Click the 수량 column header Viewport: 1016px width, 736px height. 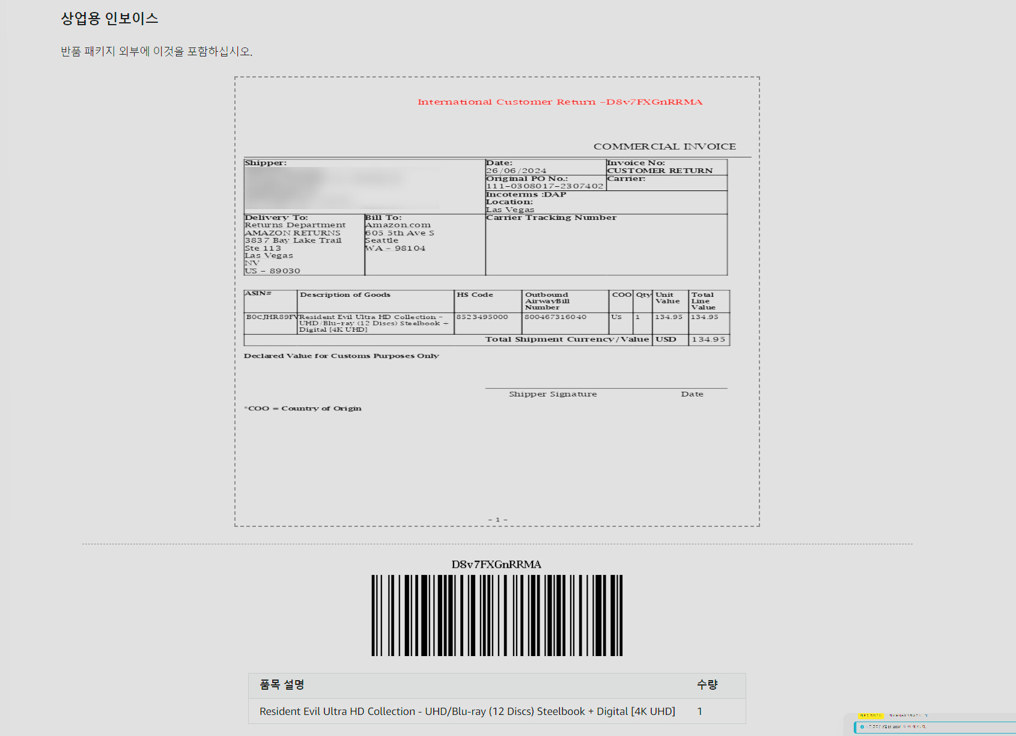[x=707, y=684]
